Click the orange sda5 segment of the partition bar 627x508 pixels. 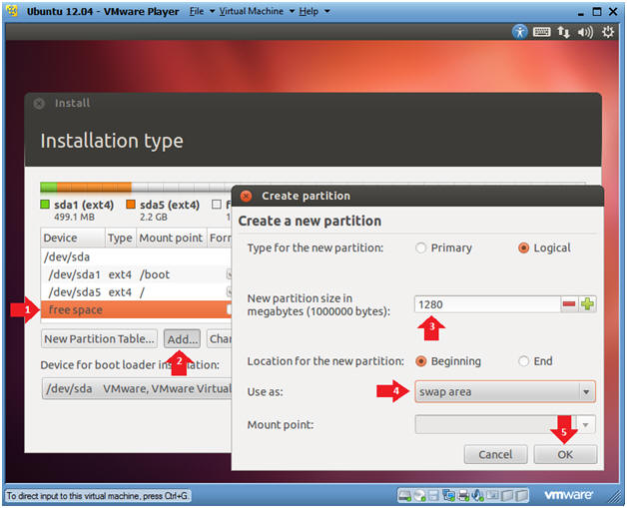(94, 187)
